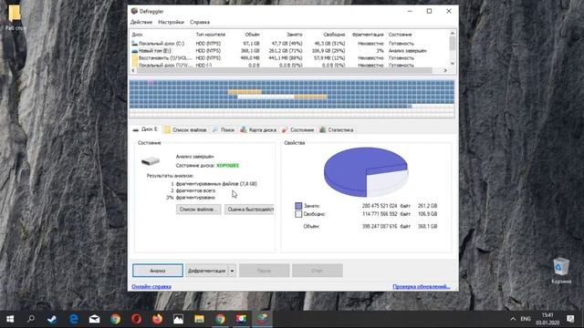Click the green ХОРОШЕЕ status text

[x=227, y=166]
